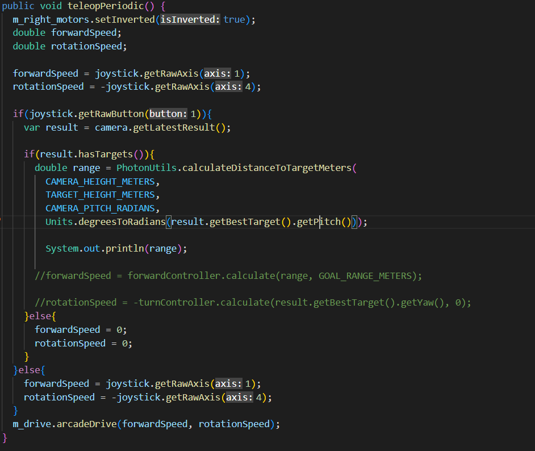Click the 'forwardSpeed = 0;' statement
Image resolution: width=535 pixels, height=451 pixels.
pos(81,330)
